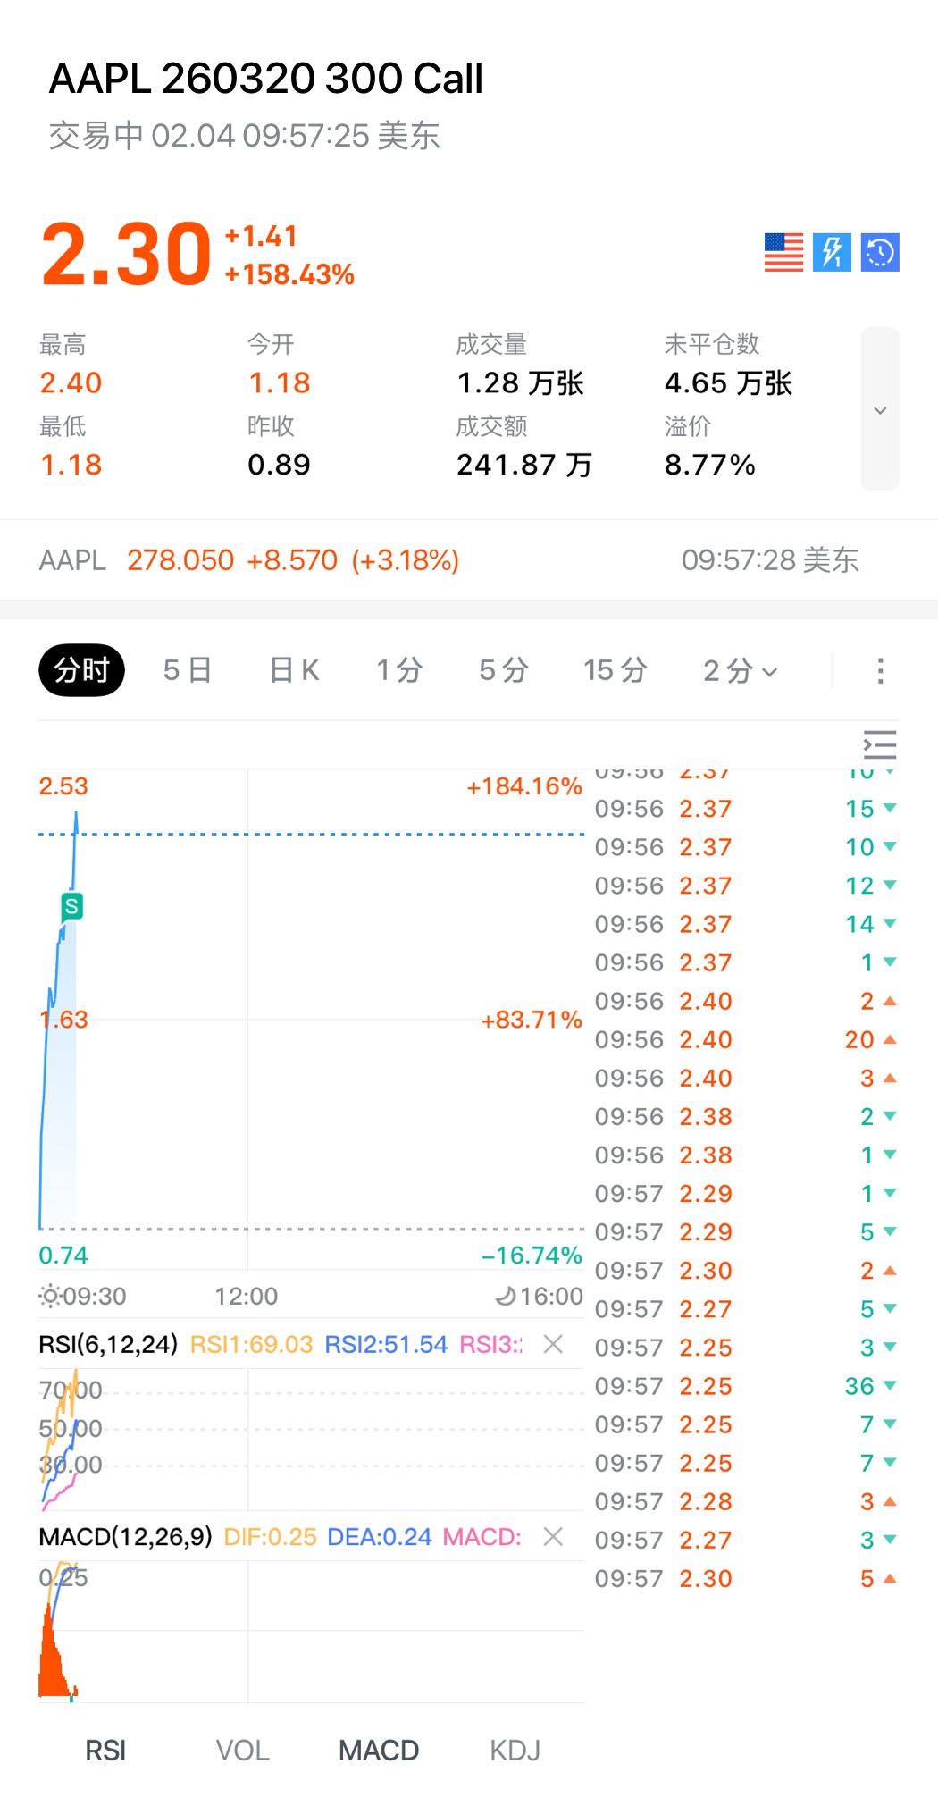Open MACD(12,26,9) parameter settings
The height and width of the screenshot is (1806, 938).
(125, 1536)
